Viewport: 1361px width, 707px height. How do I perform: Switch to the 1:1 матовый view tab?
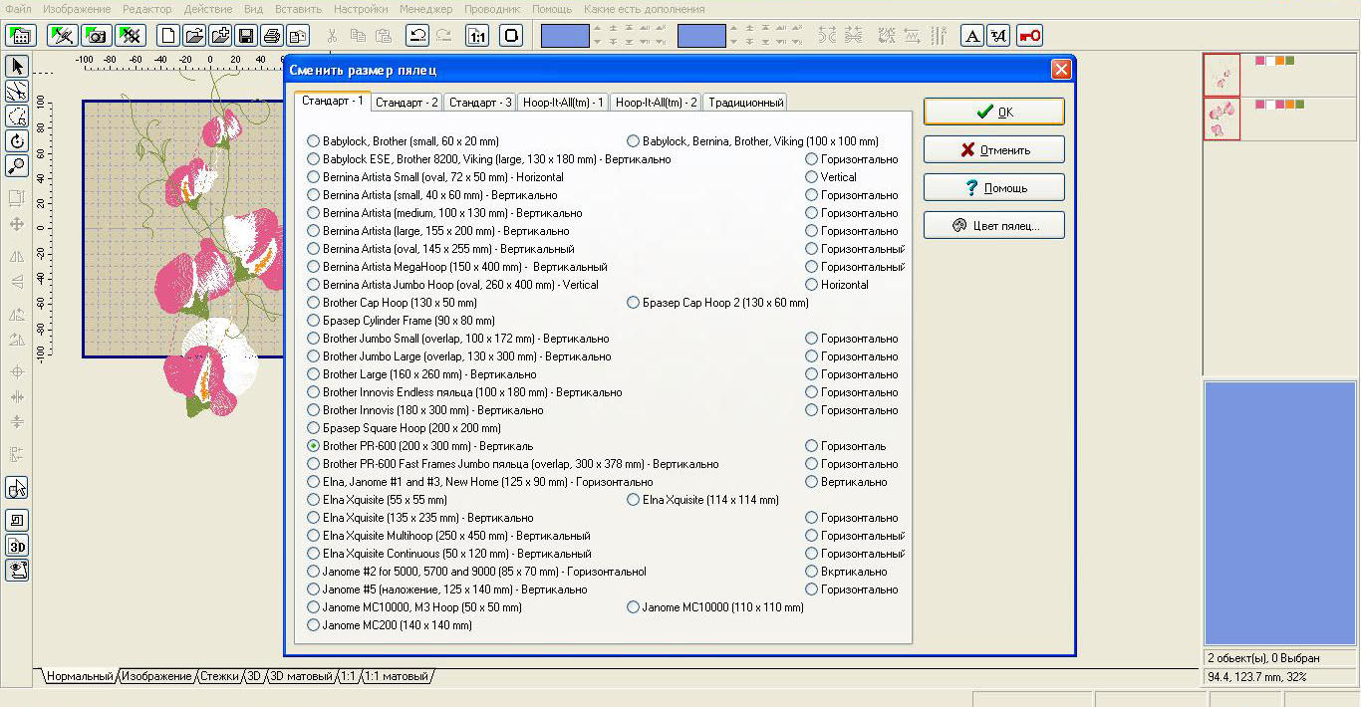(397, 676)
